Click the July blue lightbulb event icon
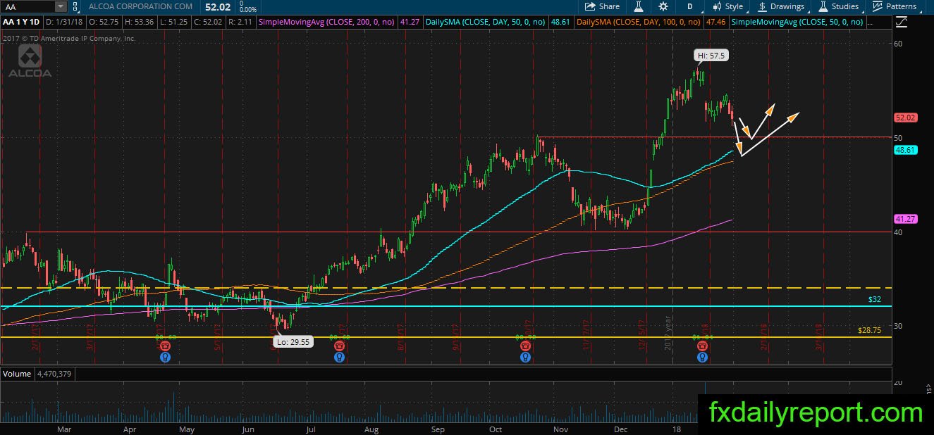This screenshot has height=435, width=934. pyautogui.click(x=340, y=357)
